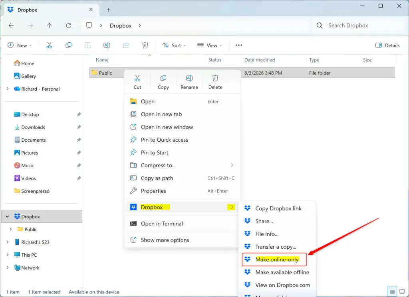Switch to the details list view icon
The image size is (409, 297).
392,291
